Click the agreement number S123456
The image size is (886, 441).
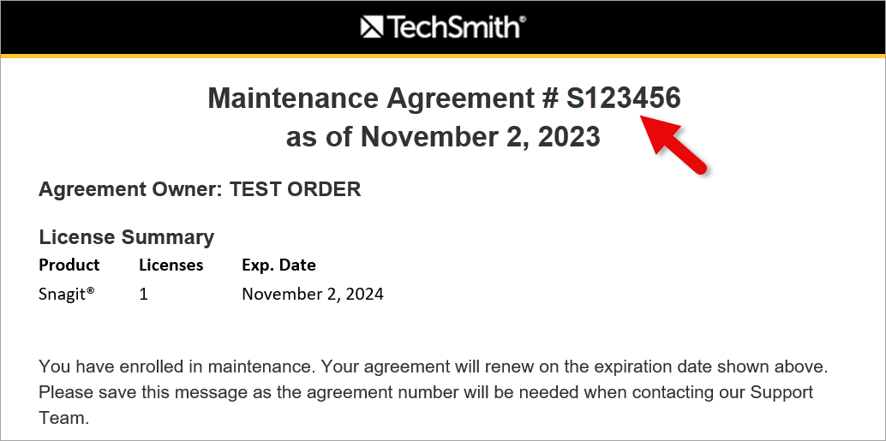[623, 98]
